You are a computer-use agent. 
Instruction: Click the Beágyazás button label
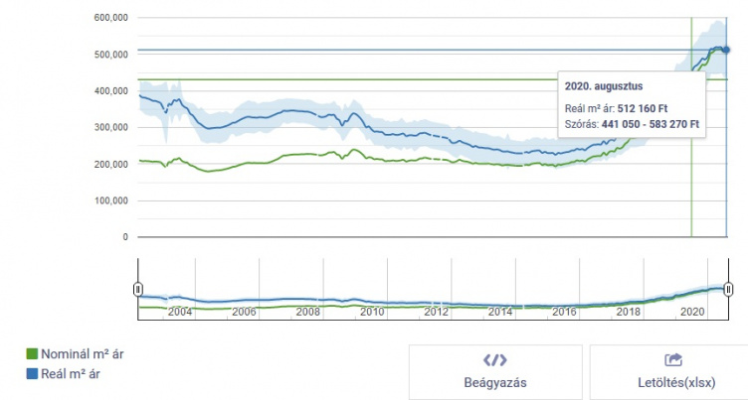click(494, 382)
